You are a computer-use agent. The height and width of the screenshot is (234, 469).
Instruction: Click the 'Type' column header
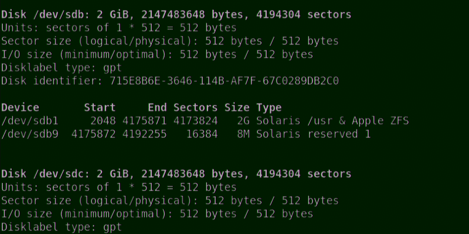click(x=269, y=108)
